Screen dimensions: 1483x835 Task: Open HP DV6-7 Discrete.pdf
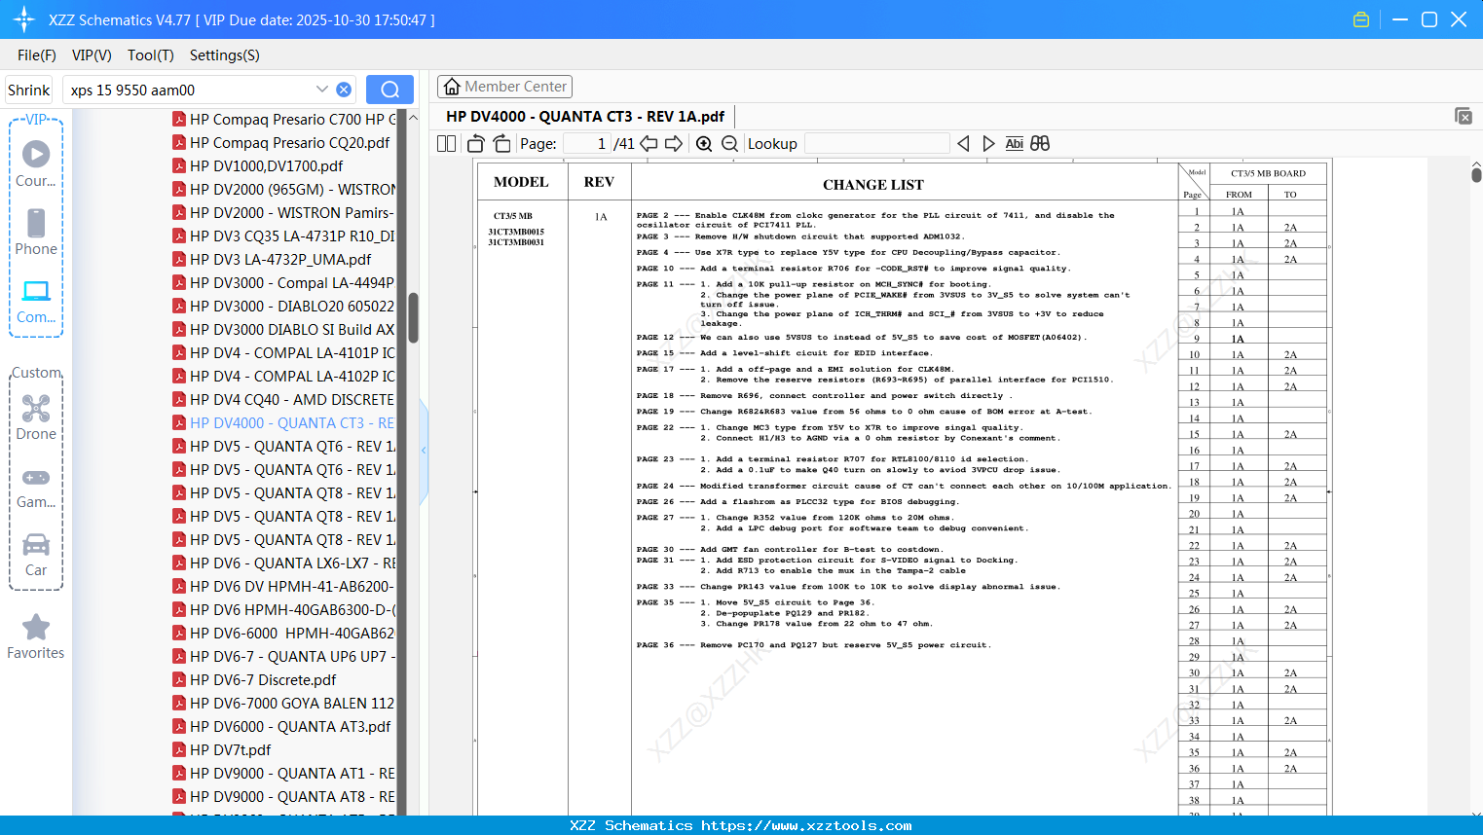click(254, 679)
